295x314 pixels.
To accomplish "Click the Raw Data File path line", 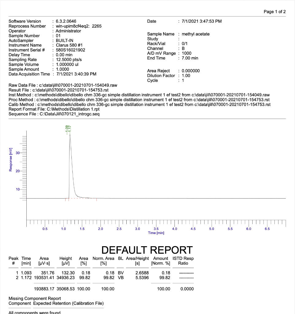I will [63, 85].
